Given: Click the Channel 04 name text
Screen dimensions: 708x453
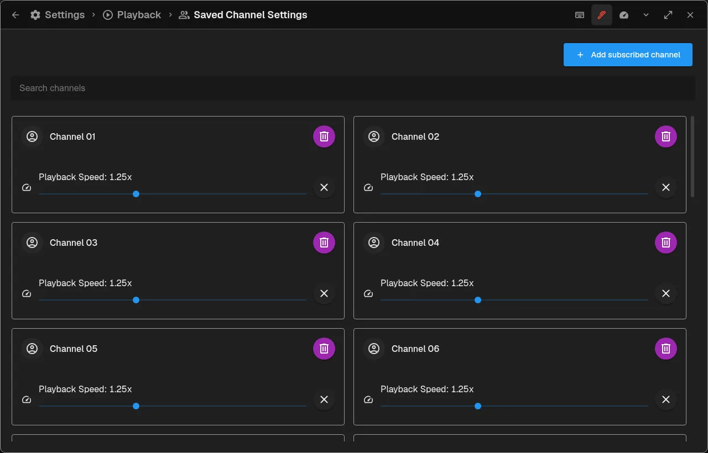Looking at the screenshot, I should [x=415, y=243].
